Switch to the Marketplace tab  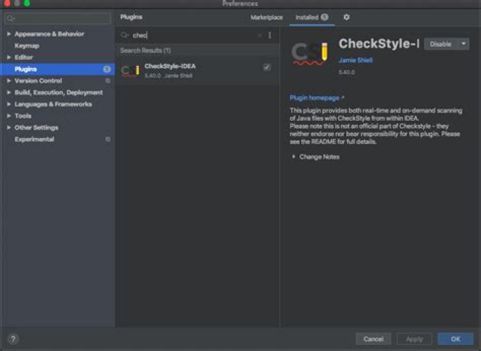267,17
